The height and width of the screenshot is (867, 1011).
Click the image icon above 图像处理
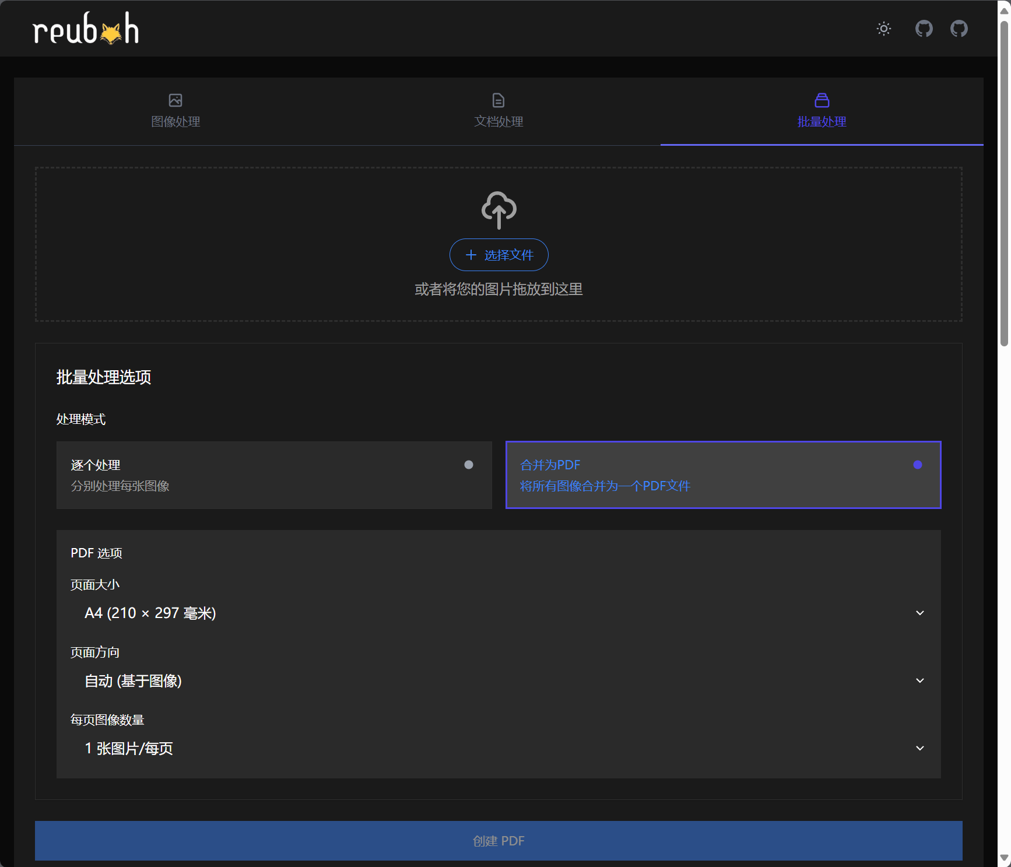point(175,100)
